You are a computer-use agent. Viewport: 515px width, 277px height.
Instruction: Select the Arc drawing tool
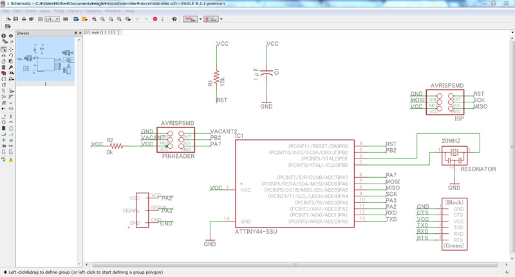point(11,122)
